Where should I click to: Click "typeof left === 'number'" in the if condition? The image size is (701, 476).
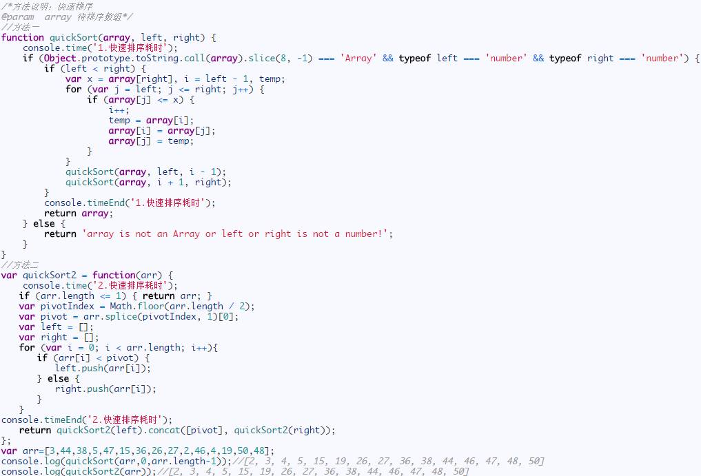click(x=463, y=58)
